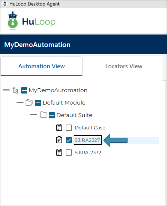167x206 pixels.
Task: Click the Default Case label
Action: pyautogui.click(x=90, y=128)
